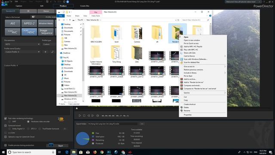Screen dimensions: 275x155
Task: Click the Explorer up-folder arrow
Action: click(x=70, y=20)
